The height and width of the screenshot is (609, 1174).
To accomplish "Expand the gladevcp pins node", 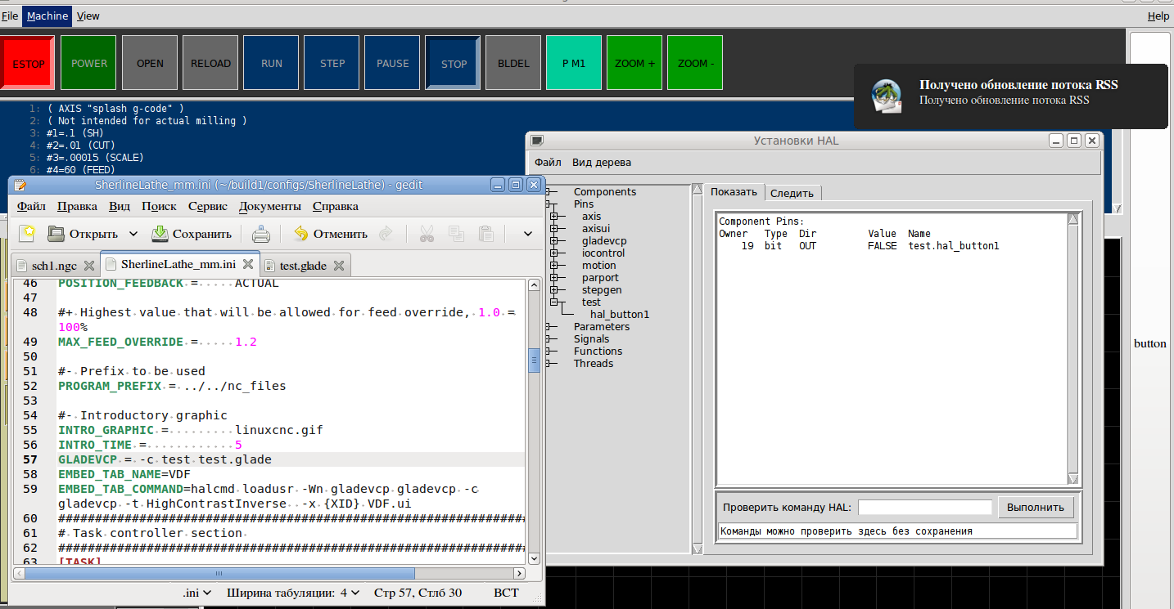I will tap(554, 241).
